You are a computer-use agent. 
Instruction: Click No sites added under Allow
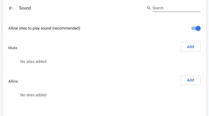pos(33,95)
